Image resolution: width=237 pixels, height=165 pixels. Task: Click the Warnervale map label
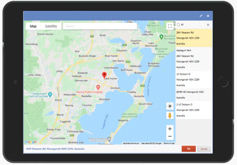(81, 81)
